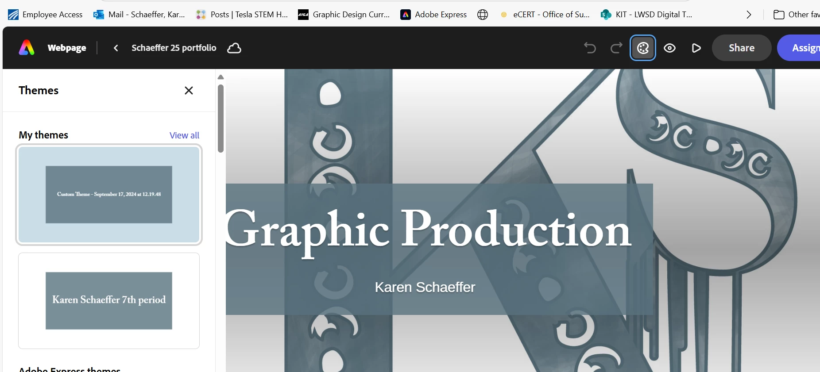Apply the Karen Schaeffer 7th period theme

click(109, 301)
